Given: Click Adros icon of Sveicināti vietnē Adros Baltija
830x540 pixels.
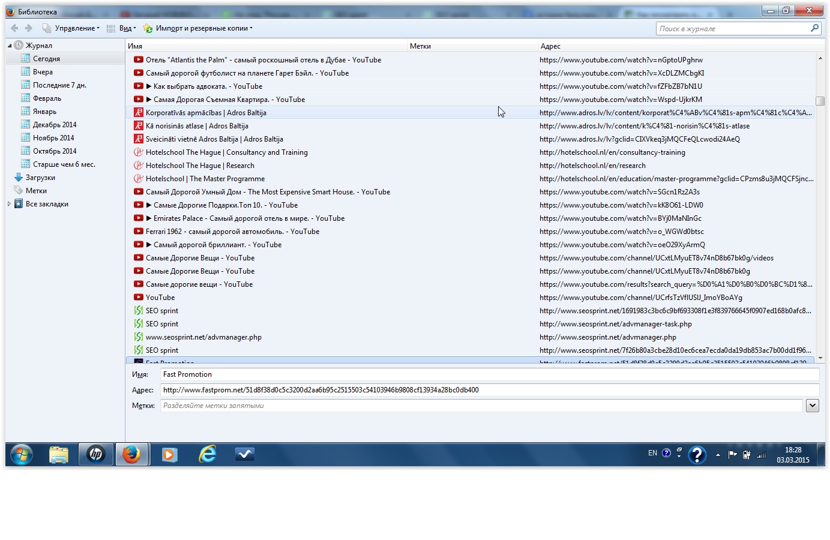Looking at the screenshot, I should (139, 139).
